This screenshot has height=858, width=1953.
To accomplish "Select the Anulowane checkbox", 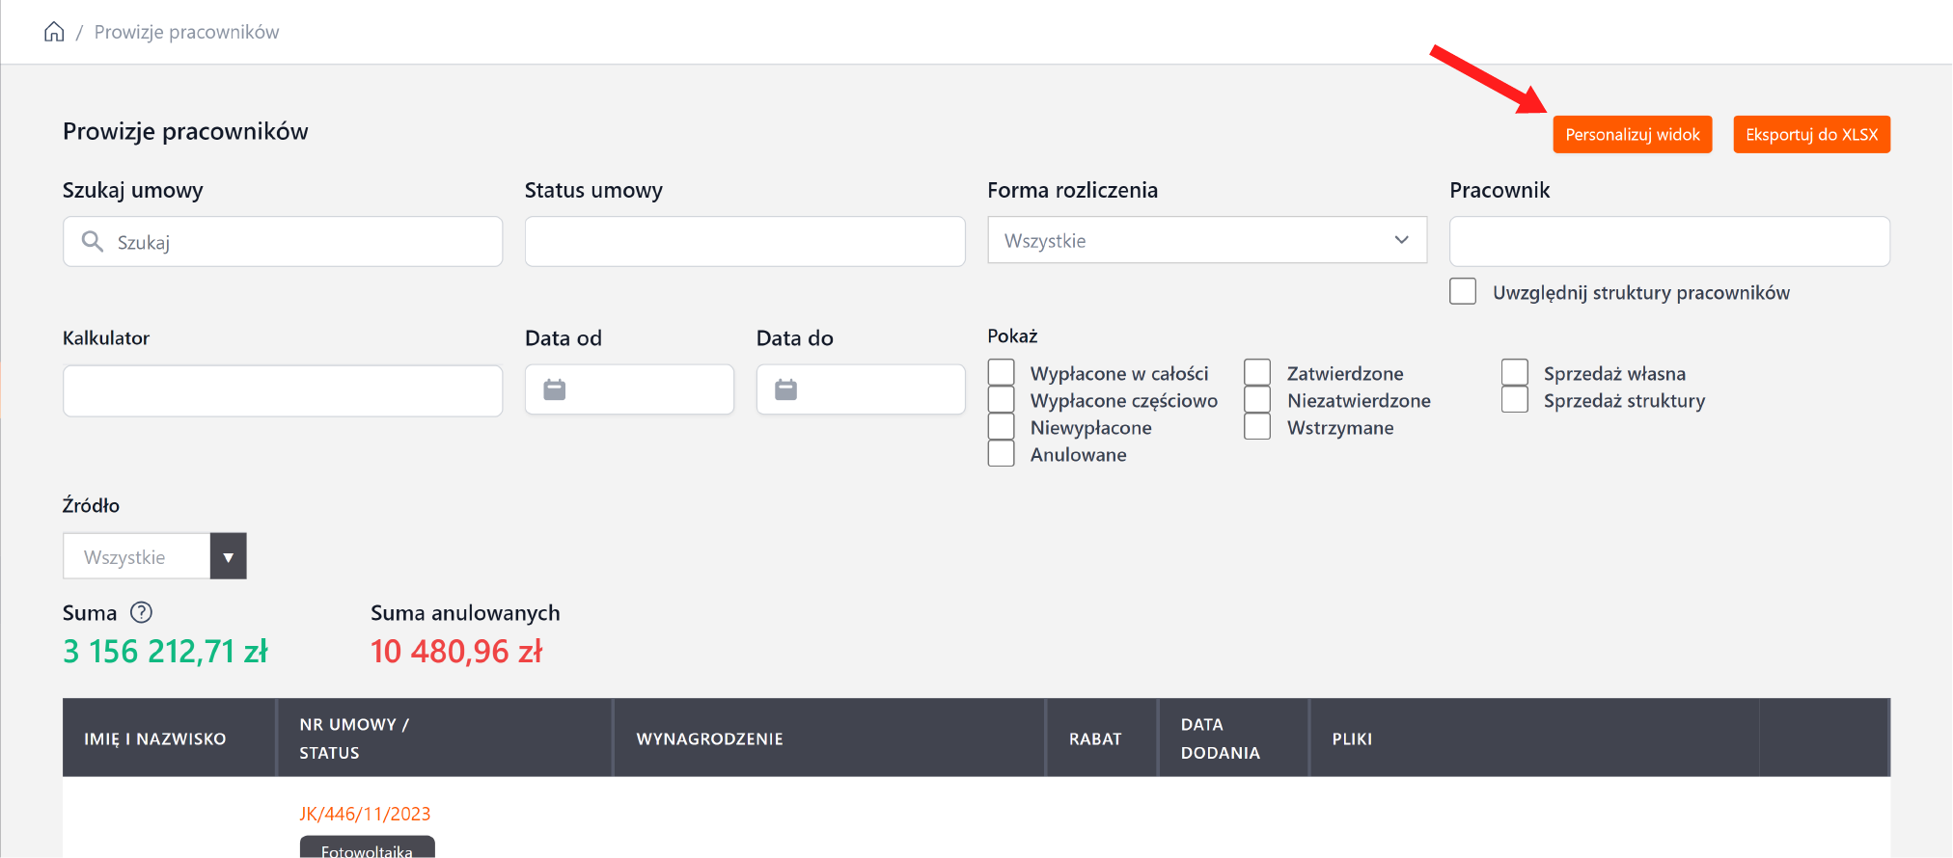I will pyautogui.click(x=1002, y=453).
